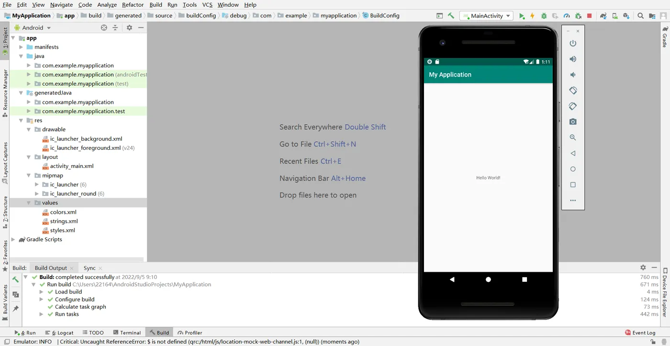Open the Profiler tool window
The height and width of the screenshot is (346, 670).
[190, 333]
